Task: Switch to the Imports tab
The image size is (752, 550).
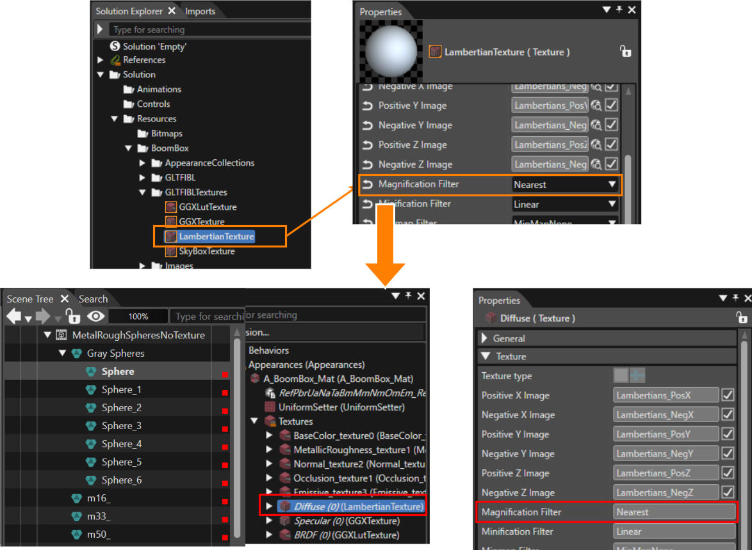Action: click(x=200, y=11)
